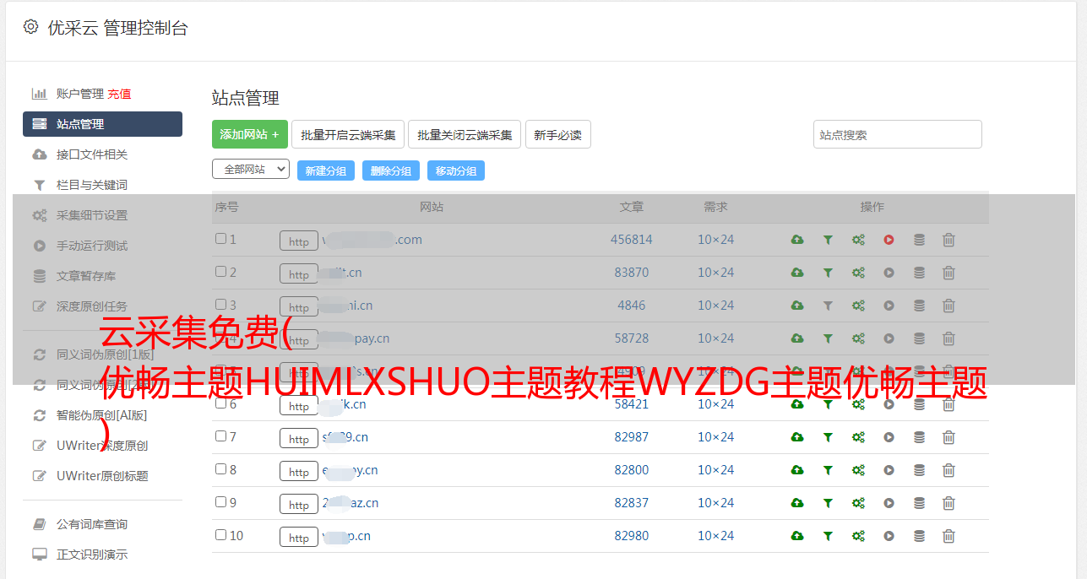Viewport: 1087px width, 579px height.
Task: Select 站点管理 in the sidebar
Action: [x=102, y=124]
